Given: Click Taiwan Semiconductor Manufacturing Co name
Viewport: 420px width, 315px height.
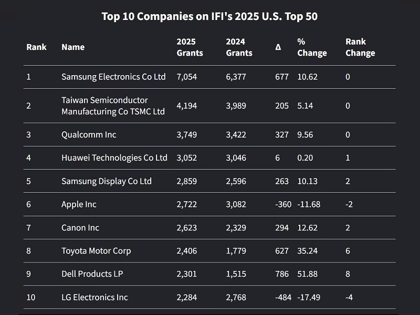Looking at the screenshot, I should coord(113,106).
